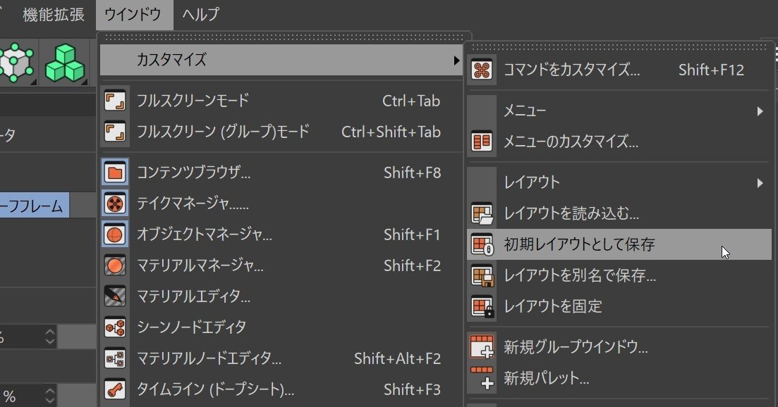Select 新規グループウインドウ... entry
This screenshot has height=407, width=778.
619,347
